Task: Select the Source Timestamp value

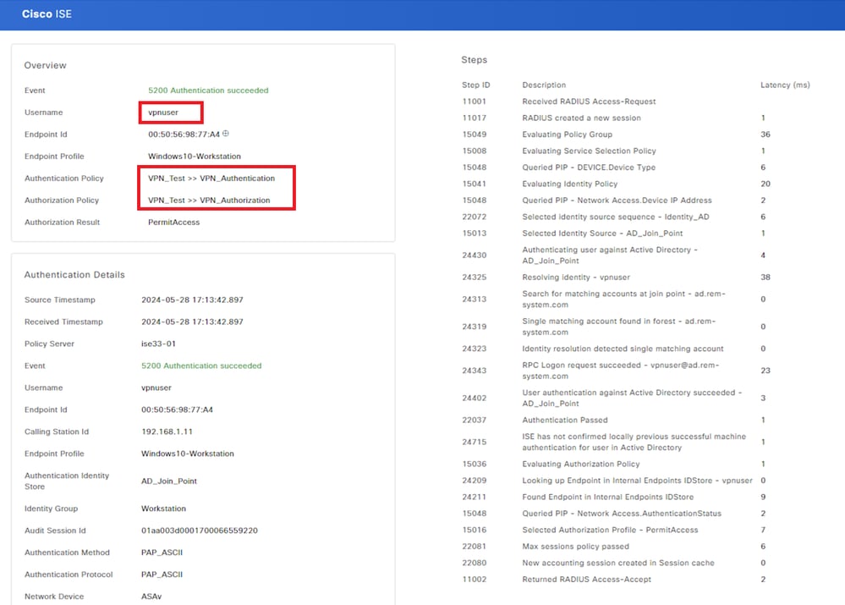Action: tap(192, 300)
